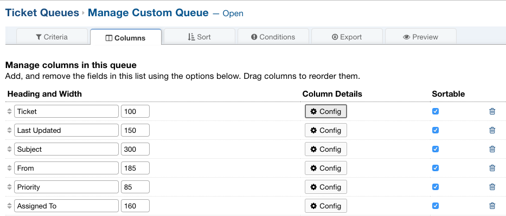506x216 pixels.
Task: Follow the Ticket Queues breadcrumb link
Action: [x=42, y=13]
